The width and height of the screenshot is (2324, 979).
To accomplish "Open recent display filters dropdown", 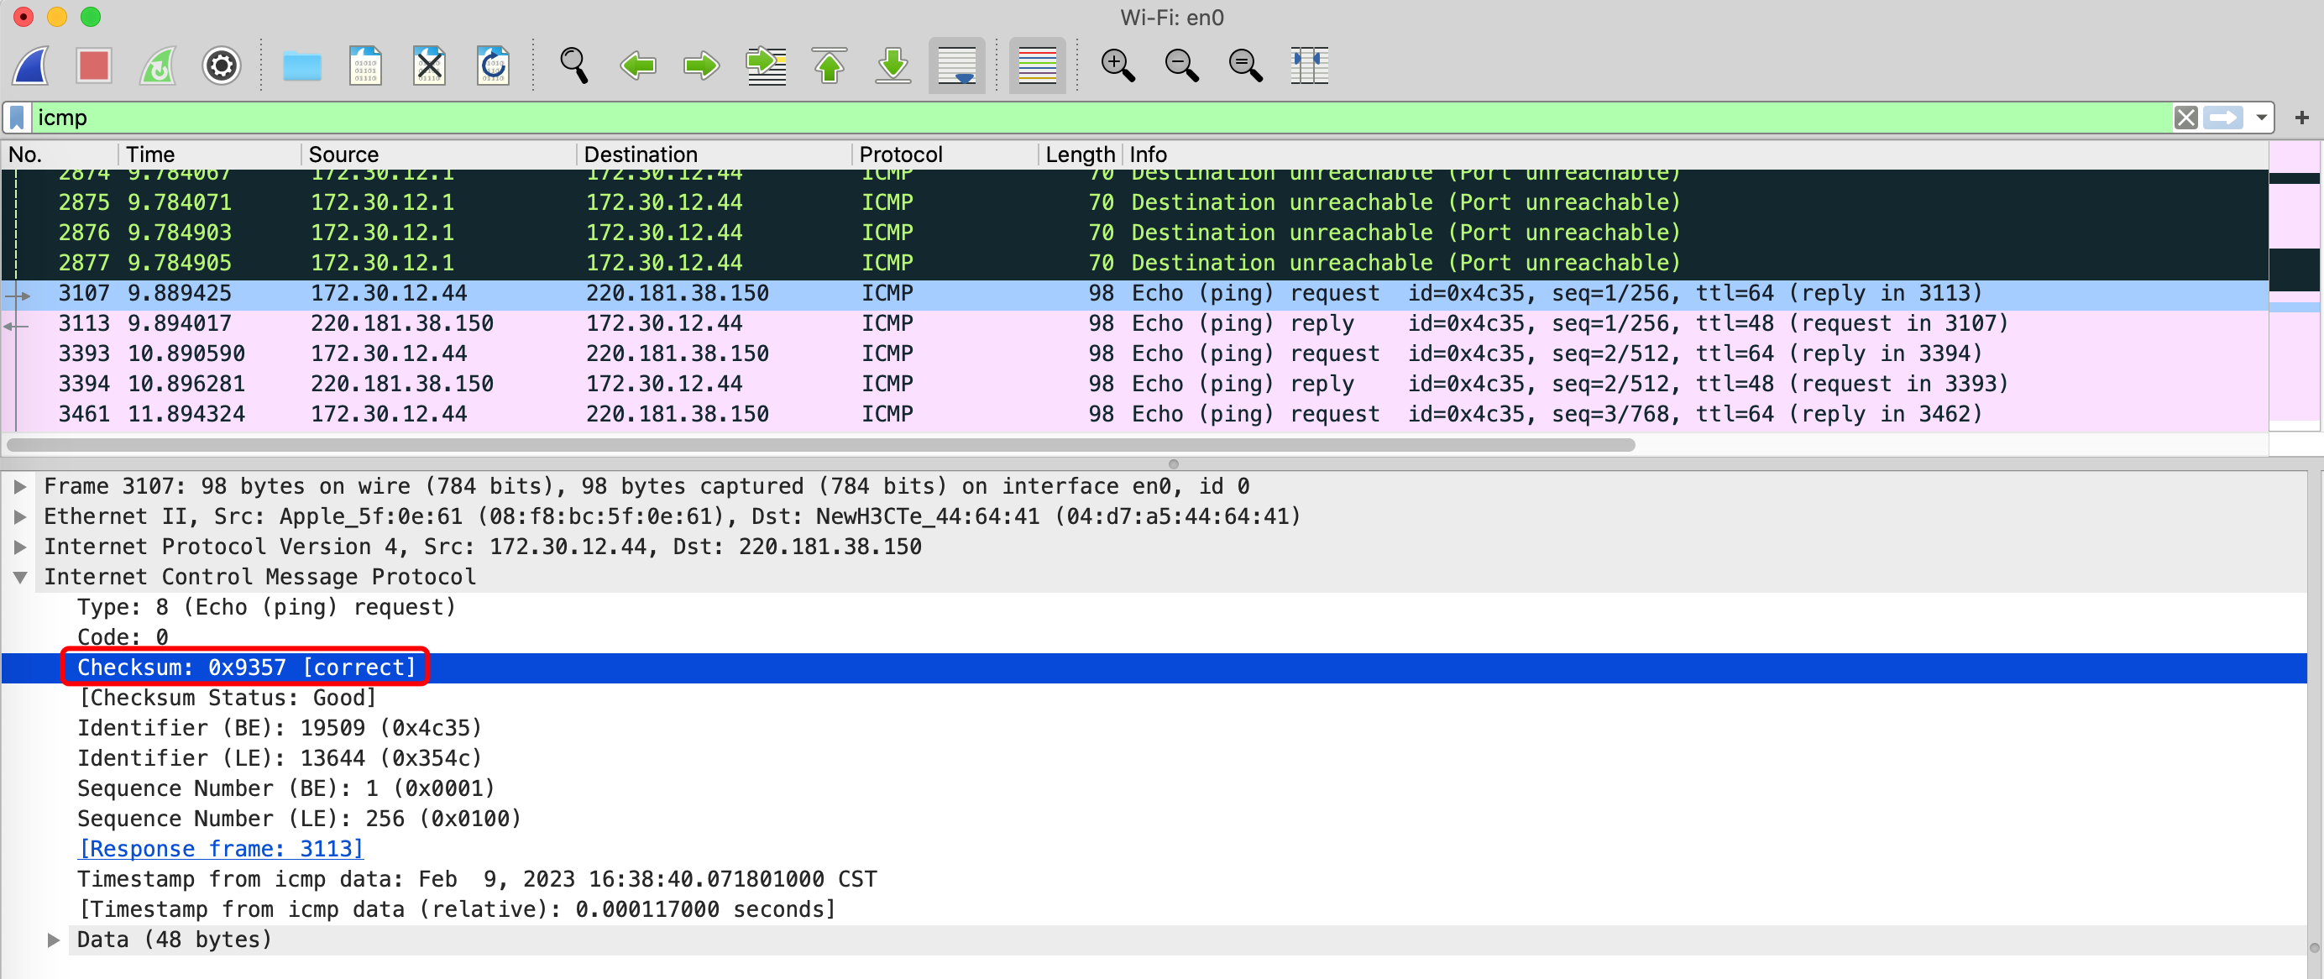I will [2262, 118].
